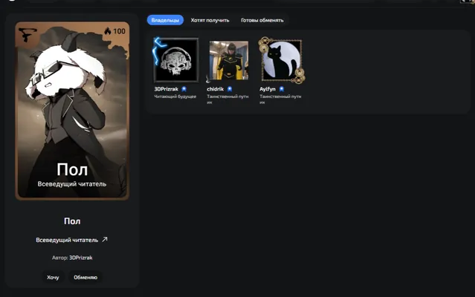Image resolution: width=475 pixels, height=297 pixels.
Task: Click the Aylfyn username
Action: click(x=268, y=89)
